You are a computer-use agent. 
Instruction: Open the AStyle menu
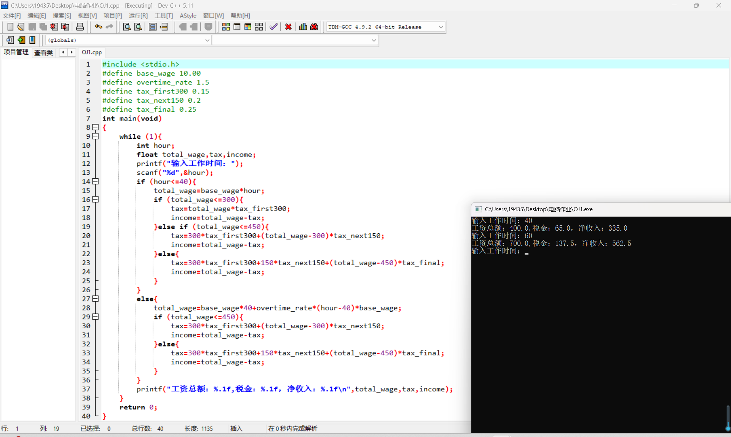[x=188, y=16]
